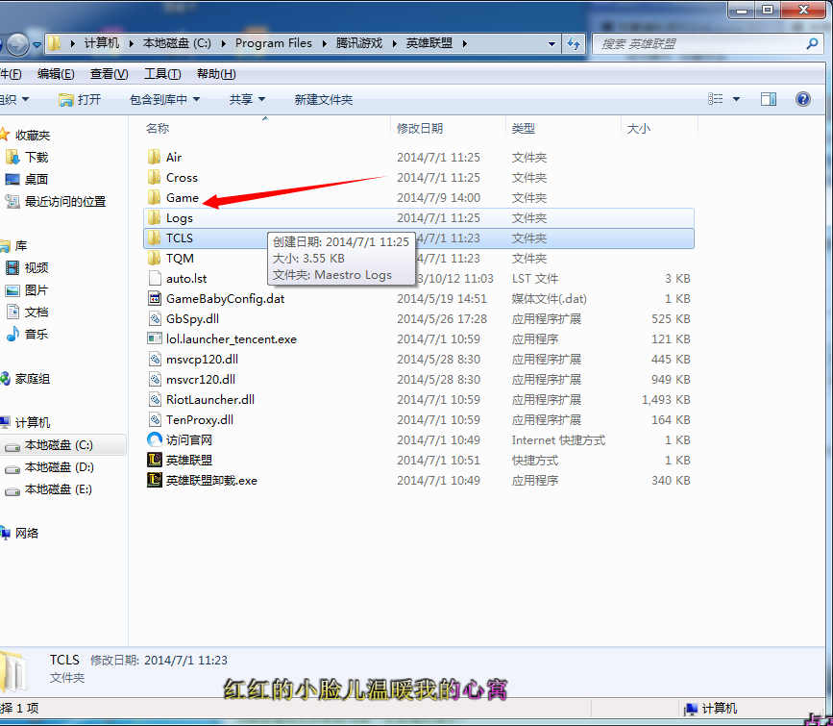
Task: Select the 英雄联盟卸载.exe icon
Action: click(155, 480)
